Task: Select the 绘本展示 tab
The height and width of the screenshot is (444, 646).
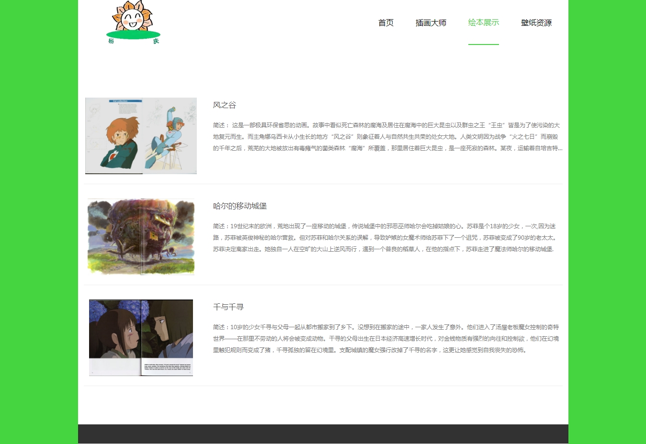Action: 484,22
